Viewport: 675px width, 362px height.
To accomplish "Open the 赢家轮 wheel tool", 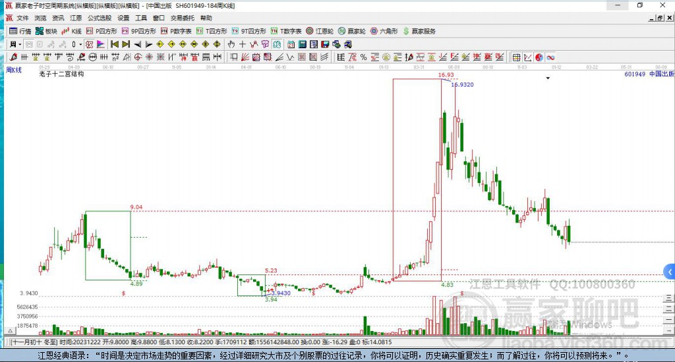I will click(x=352, y=31).
